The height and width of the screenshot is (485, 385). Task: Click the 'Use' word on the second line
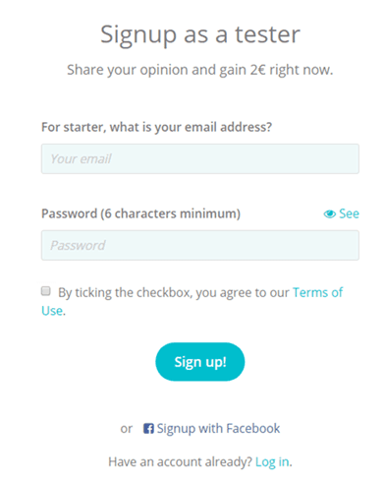[x=52, y=311]
